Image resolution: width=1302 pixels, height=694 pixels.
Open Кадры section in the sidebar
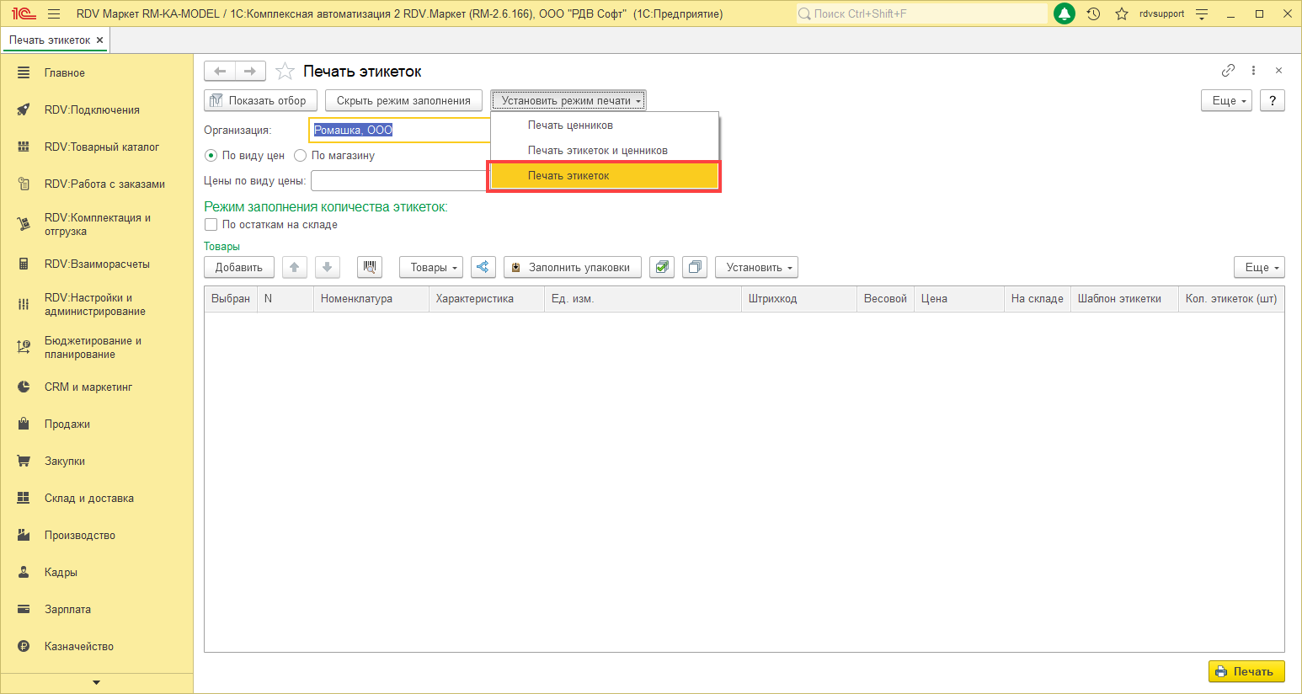point(61,572)
